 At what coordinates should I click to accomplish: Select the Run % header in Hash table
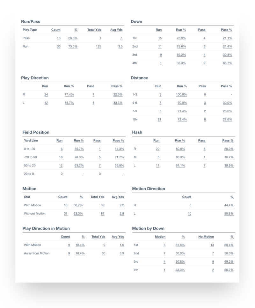click(x=180, y=141)
